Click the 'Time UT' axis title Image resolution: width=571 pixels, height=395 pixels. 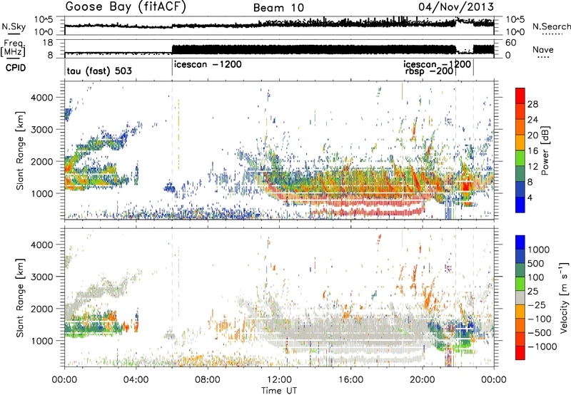coord(279,390)
